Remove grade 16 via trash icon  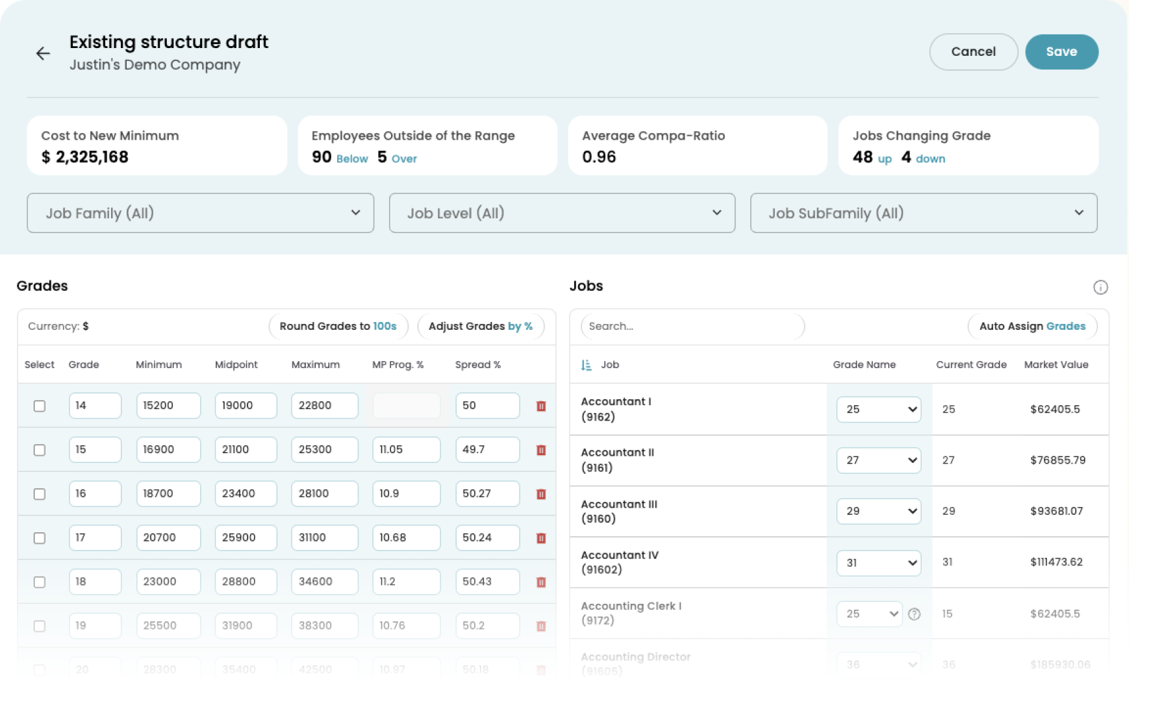coord(540,494)
